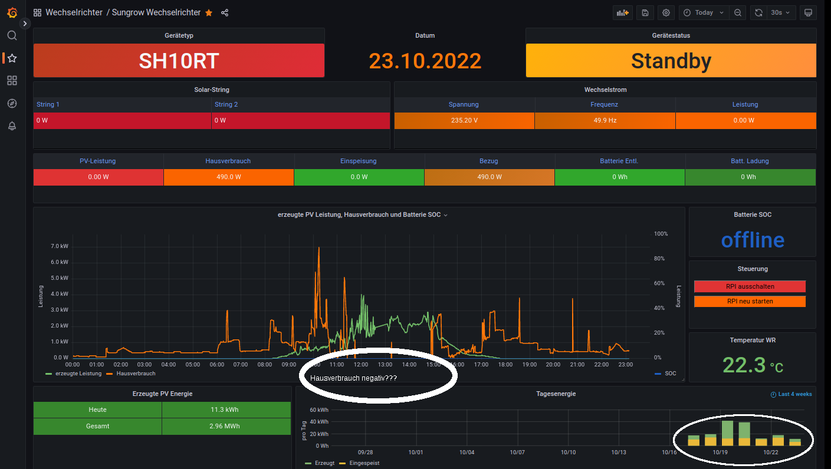The width and height of the screenshot is (831, 469).
Task: Open the Explore compass icon
Action: (12, 103)
